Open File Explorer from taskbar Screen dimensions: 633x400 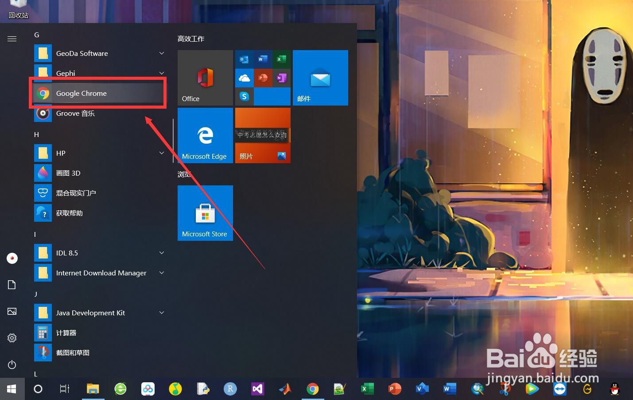coord(93,389)
